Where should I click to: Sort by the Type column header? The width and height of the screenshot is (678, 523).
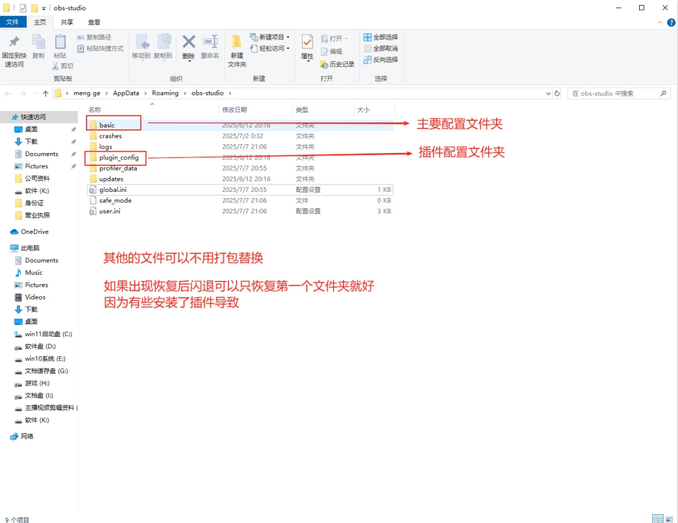[x=323, y=110]
